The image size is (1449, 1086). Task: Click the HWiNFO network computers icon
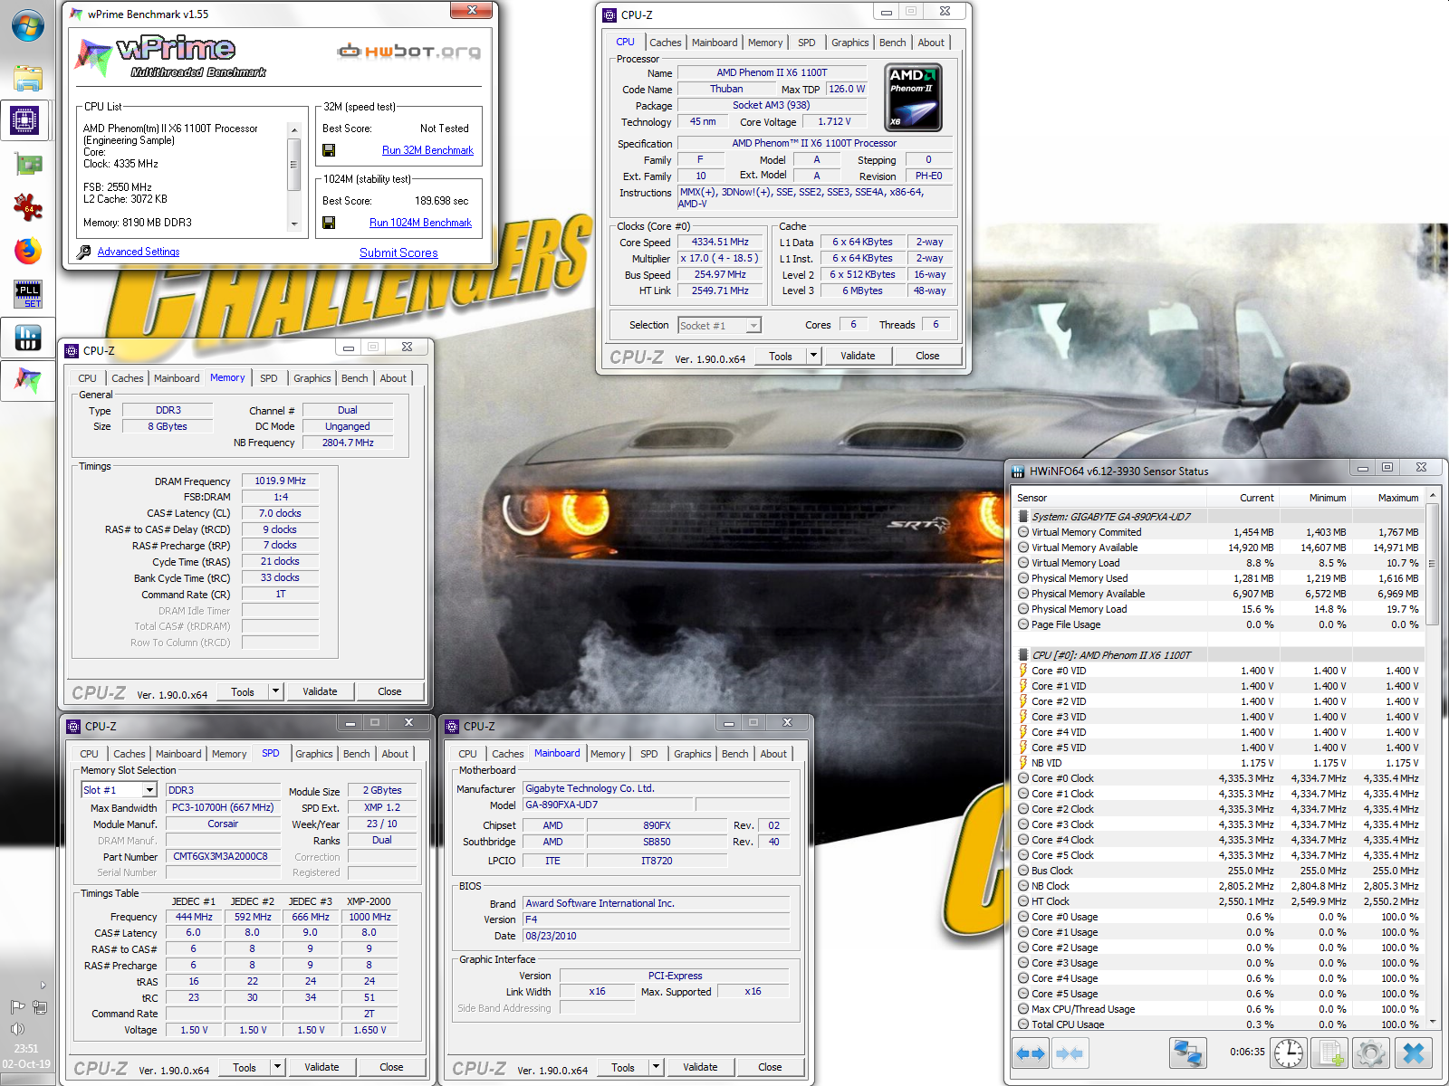[1187, 1053]
